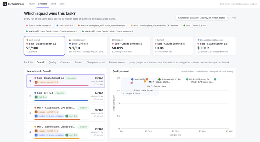Screen dimensions: 260x142
Task: Toggle the Mix A legend chip
Action: tap(102, 25)
